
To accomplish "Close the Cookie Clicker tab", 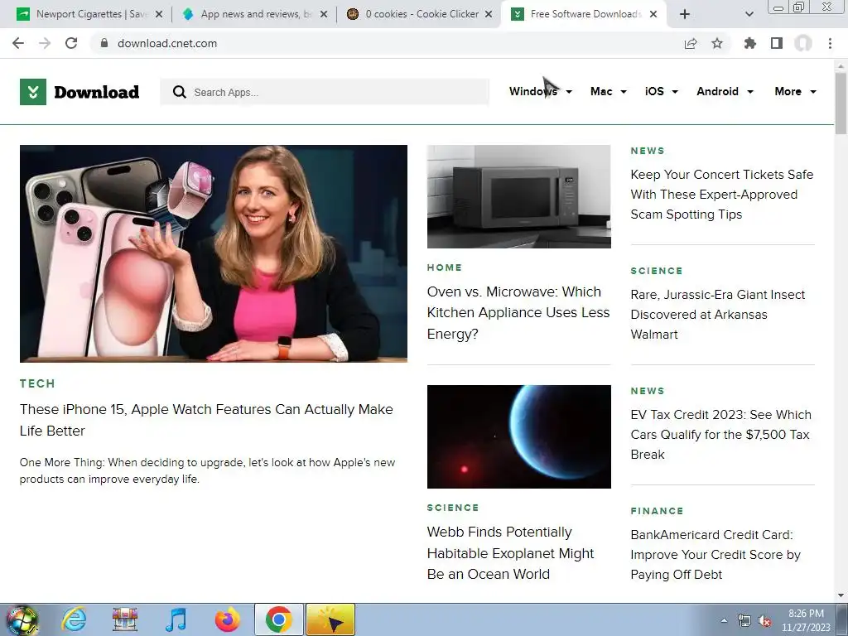I will (x=489, y=14).
